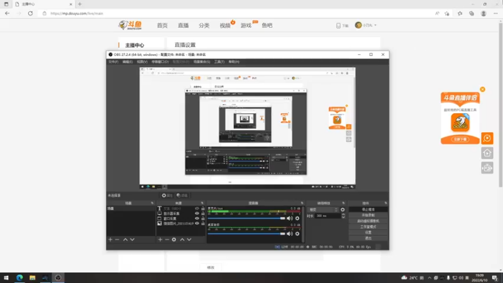Pop out the controls dock panel
The image size is (503, 283).
click(385, 203)
